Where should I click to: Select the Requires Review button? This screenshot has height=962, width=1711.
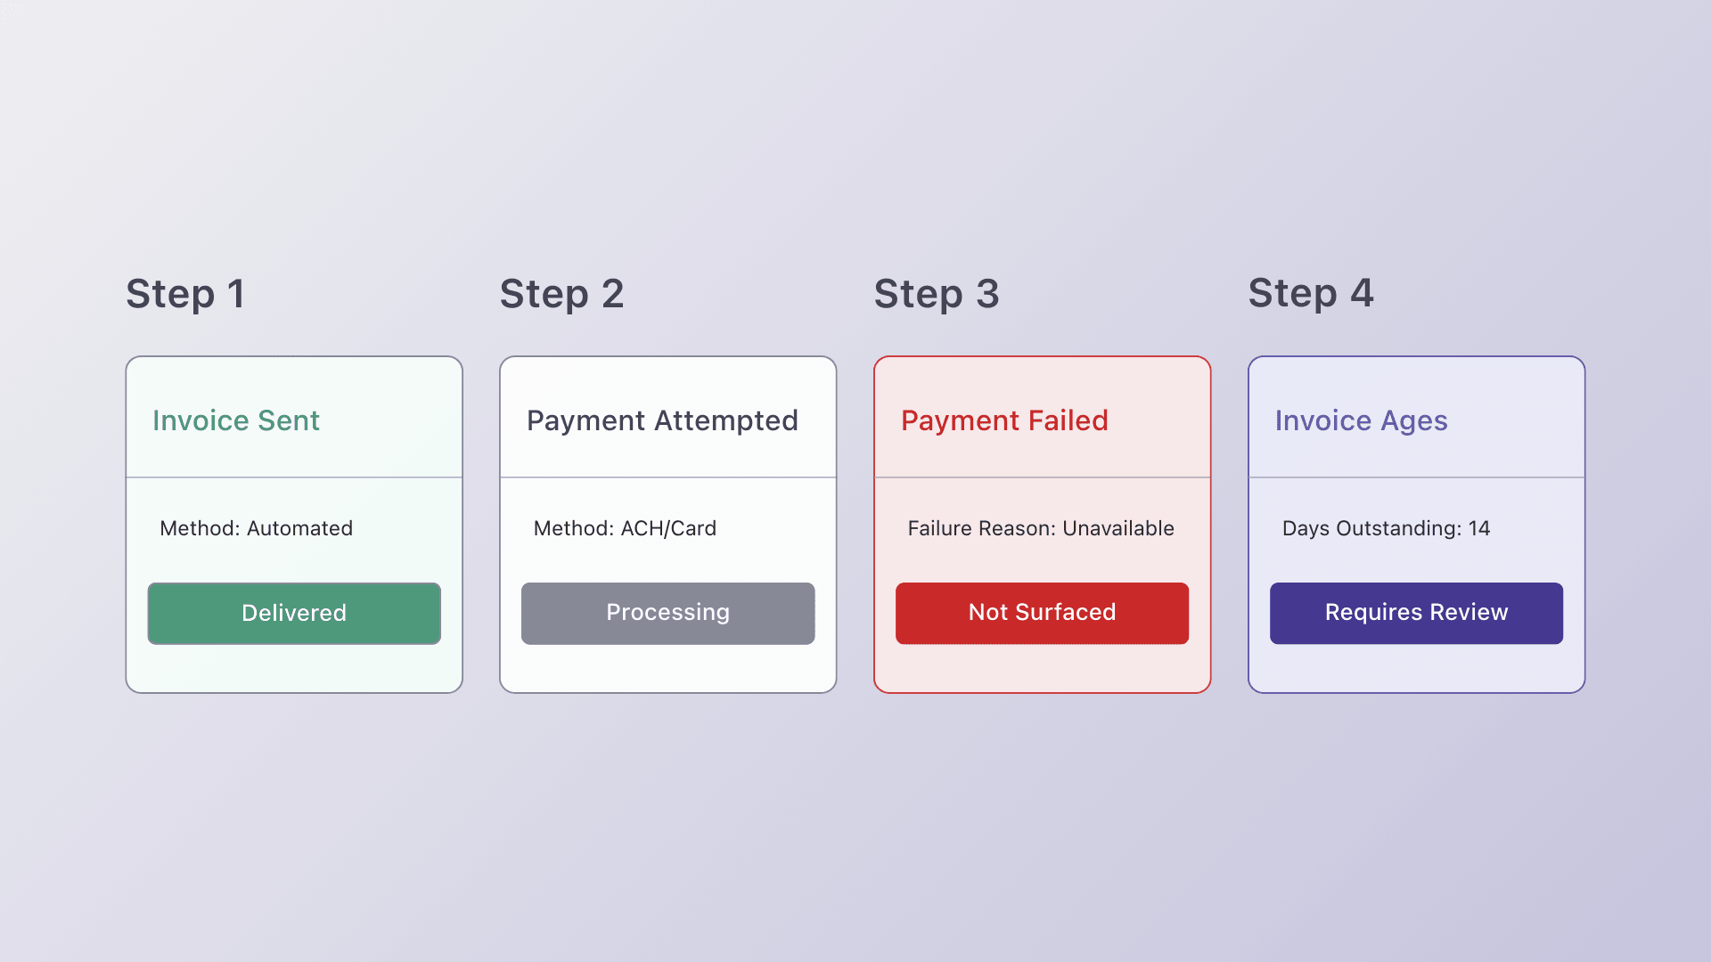pyautogui.click(x=1416, y=613)
